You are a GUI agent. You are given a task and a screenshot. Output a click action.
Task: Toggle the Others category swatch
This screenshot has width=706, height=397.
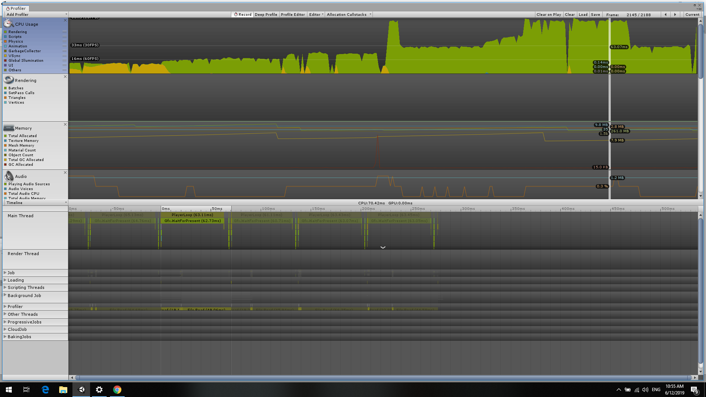point(6,70)
